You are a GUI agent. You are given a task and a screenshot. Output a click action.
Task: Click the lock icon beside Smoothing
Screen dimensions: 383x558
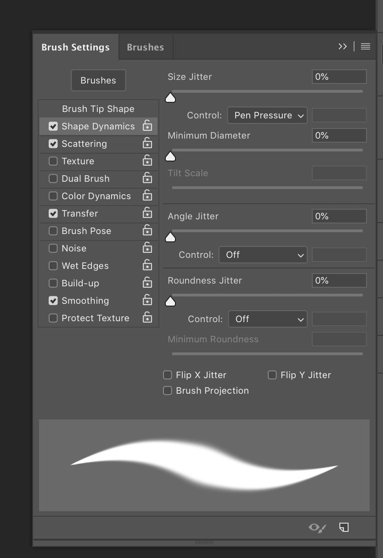pos(147,300)
